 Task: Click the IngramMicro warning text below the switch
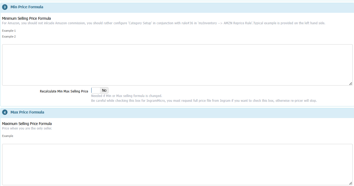point(204,101)
